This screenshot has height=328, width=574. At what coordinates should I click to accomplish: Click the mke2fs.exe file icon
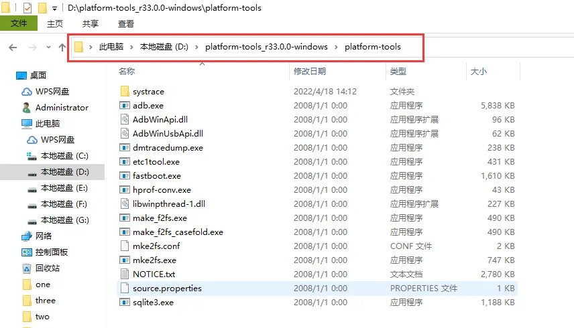125,260
